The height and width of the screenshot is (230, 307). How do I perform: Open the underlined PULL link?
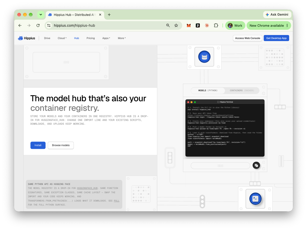[117, 201]
